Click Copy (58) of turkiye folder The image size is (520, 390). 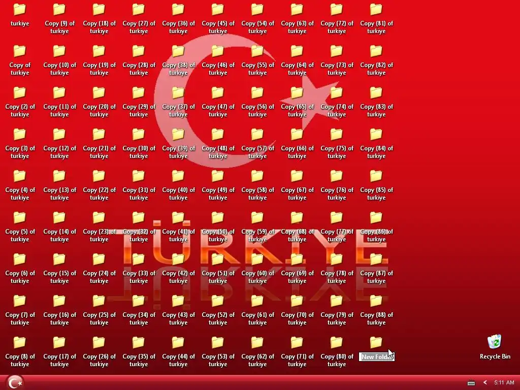point(257,176)
